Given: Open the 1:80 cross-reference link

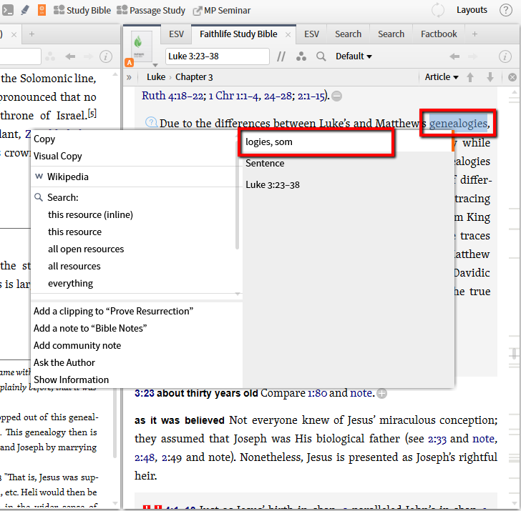Looking at the screenshot, I should [x=317, y=393].
